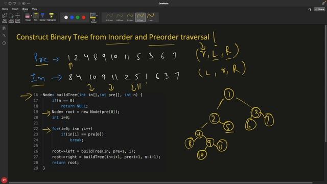Click the vertical scrollbar on the right

(325, 83)
